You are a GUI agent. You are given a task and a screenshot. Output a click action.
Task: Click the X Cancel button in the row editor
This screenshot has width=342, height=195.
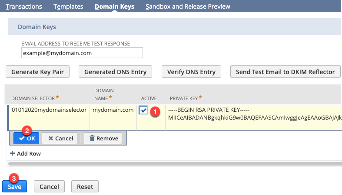[60, 138]
